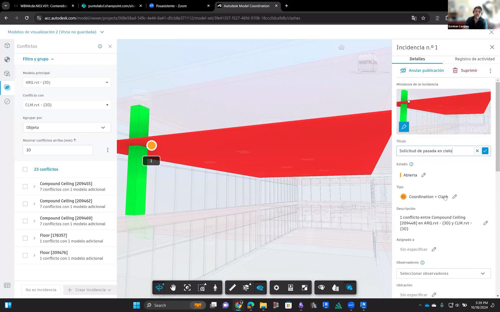Switch to Registro de actividad tab
Image resolution: width=500 pixels, height=312 pixels.
475,59
